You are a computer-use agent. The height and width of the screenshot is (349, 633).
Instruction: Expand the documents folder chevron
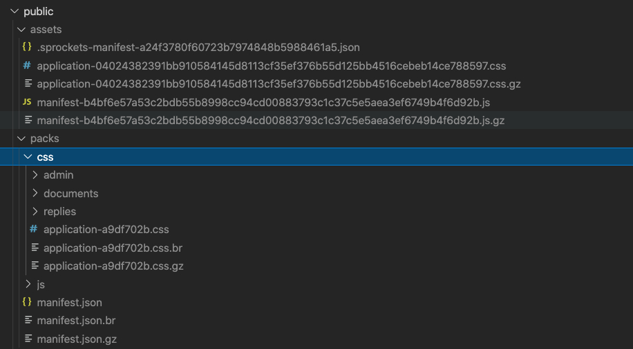point(35,193)
